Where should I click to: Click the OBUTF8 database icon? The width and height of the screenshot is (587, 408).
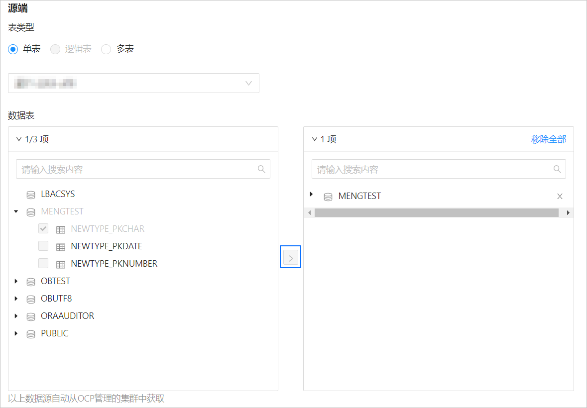(x=31, y=299)
